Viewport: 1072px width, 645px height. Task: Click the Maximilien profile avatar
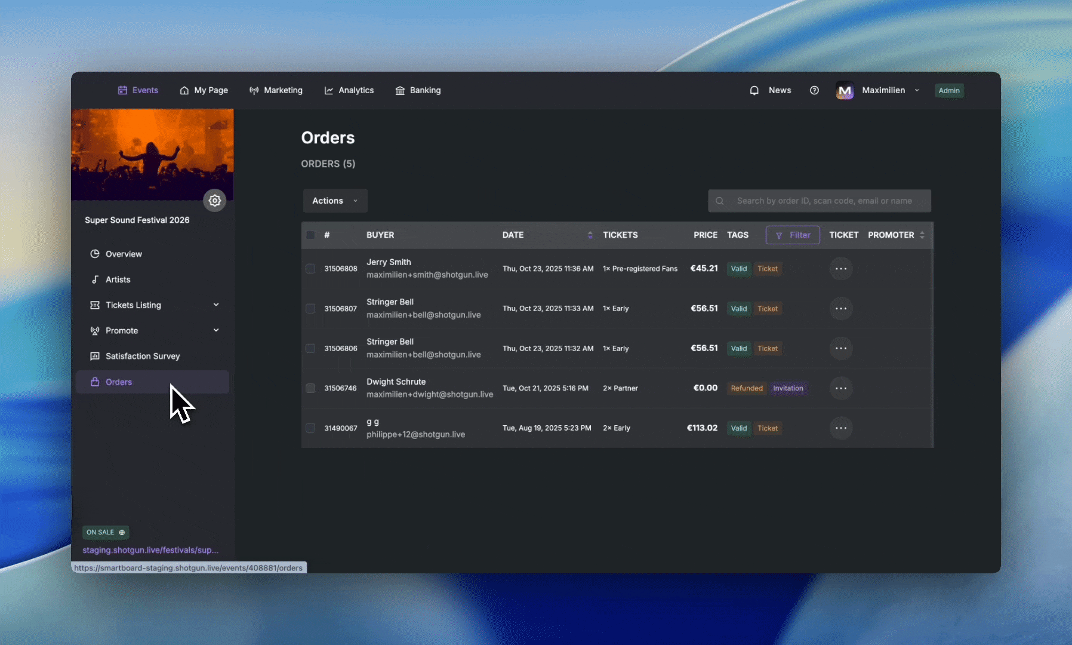(845, 90)
